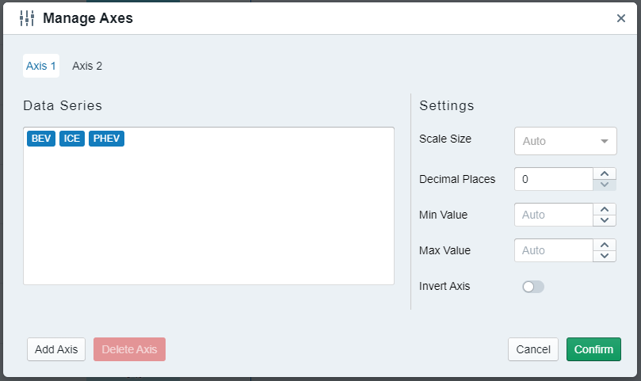
Task: Select the ICE data series tag
Action: tap(72, 139)
